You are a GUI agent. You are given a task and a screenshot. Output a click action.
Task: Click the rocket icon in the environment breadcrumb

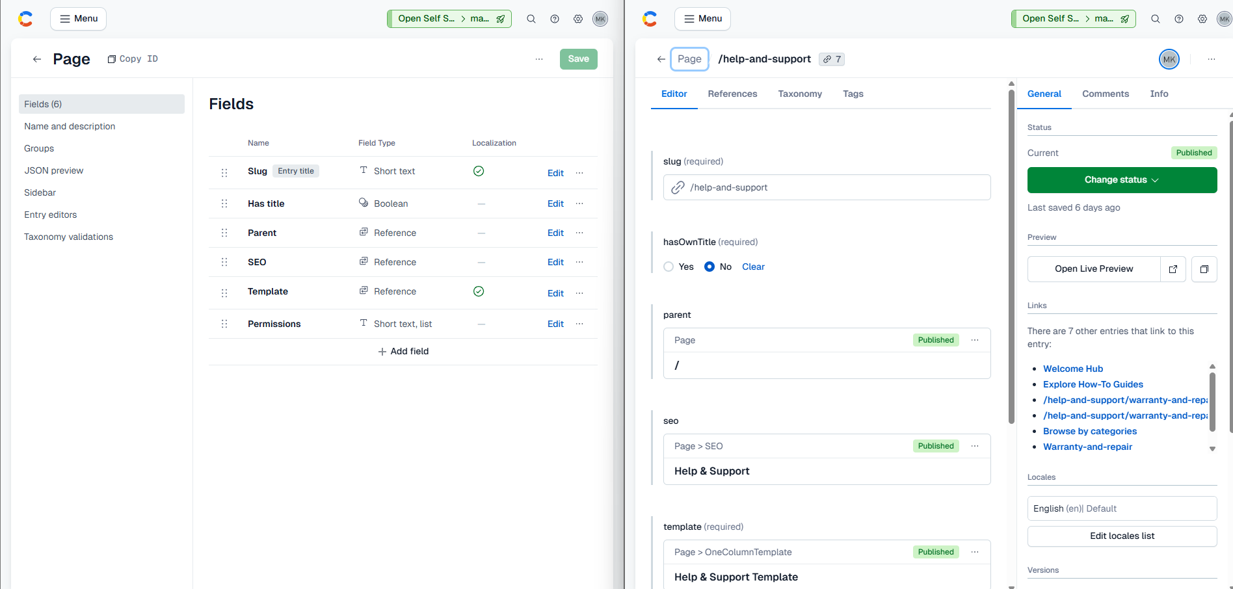[501, 19]
